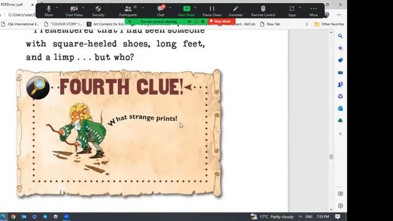Open the Security shield menu
393x221 pixels.
98,11
